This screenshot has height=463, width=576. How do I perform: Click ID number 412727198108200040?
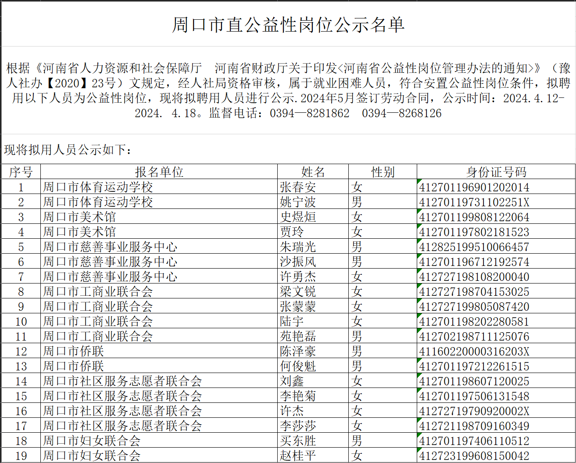(474, 277)
